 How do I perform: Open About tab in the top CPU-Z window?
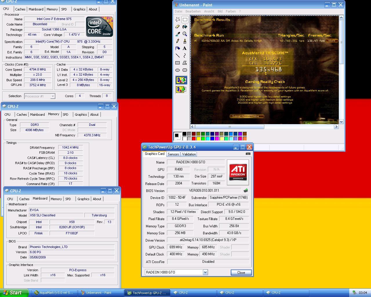93,9
